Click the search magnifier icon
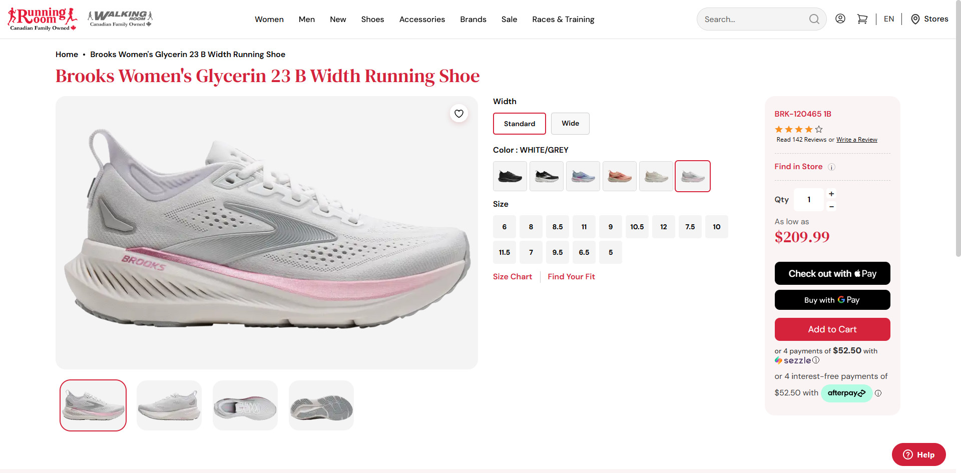The image size is (961, 473). click(x=814, y=19)
